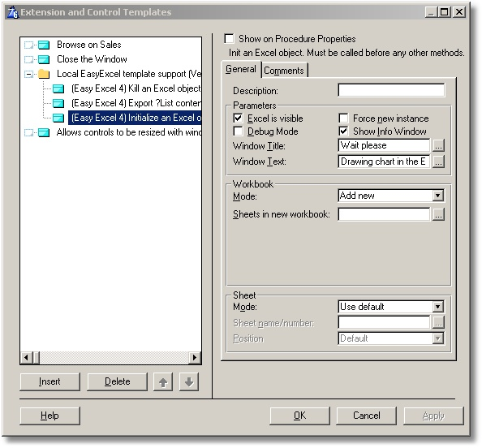482x448 pixels.
Task: Click ellipsis button beside Window Title
Action: pos(438,145)
